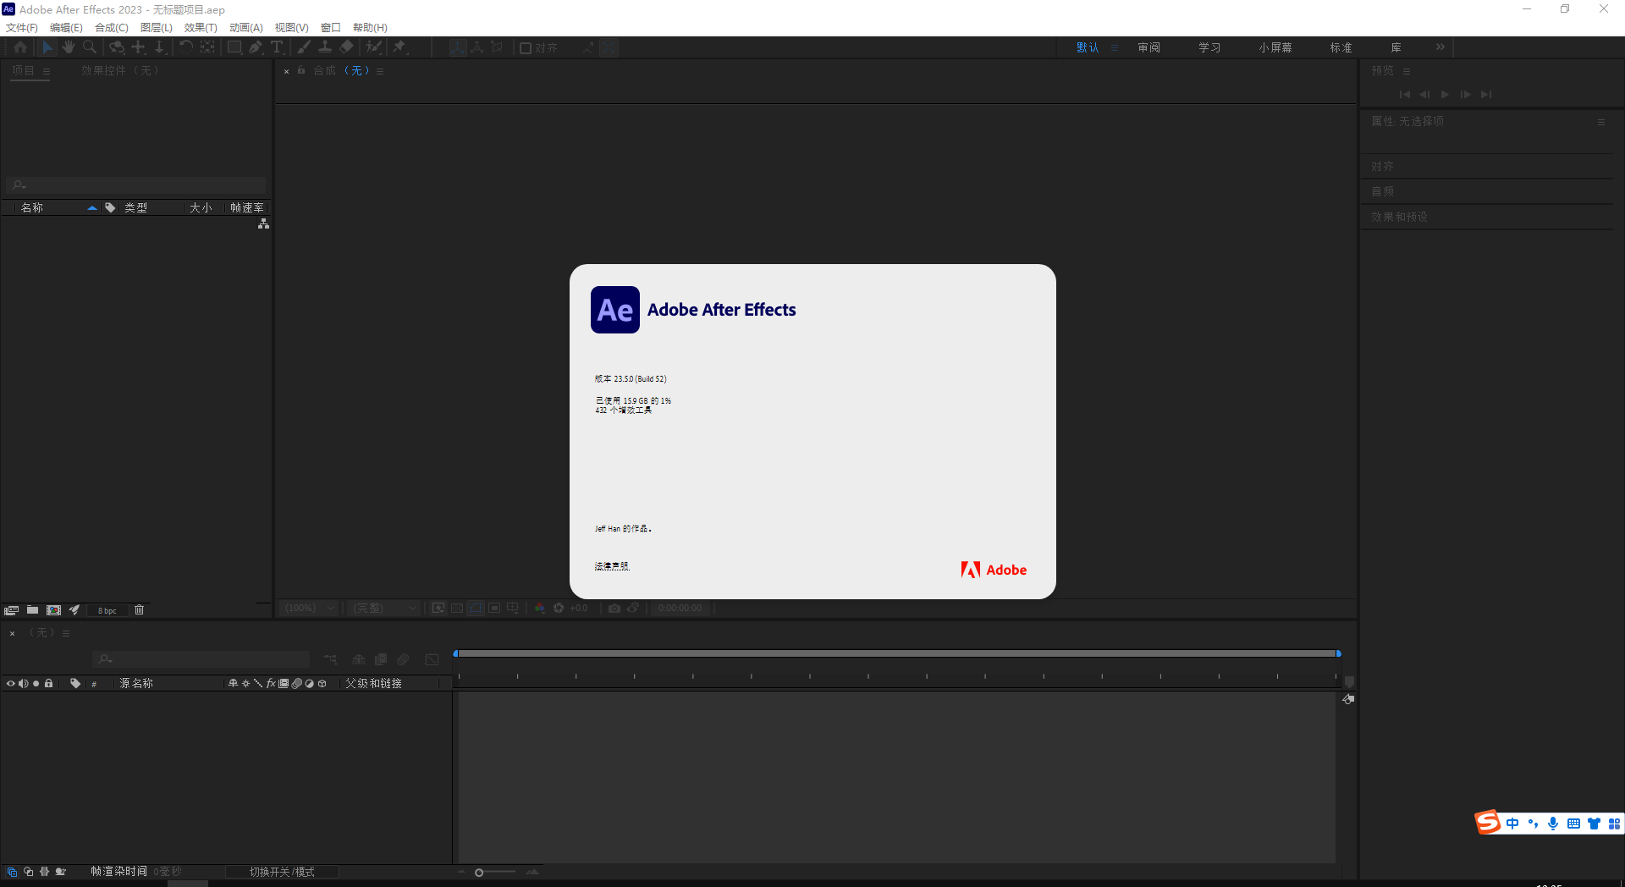Select the Brush tool
The width and height of the screenshot is (1625, 887).
[x=304, y=47]
